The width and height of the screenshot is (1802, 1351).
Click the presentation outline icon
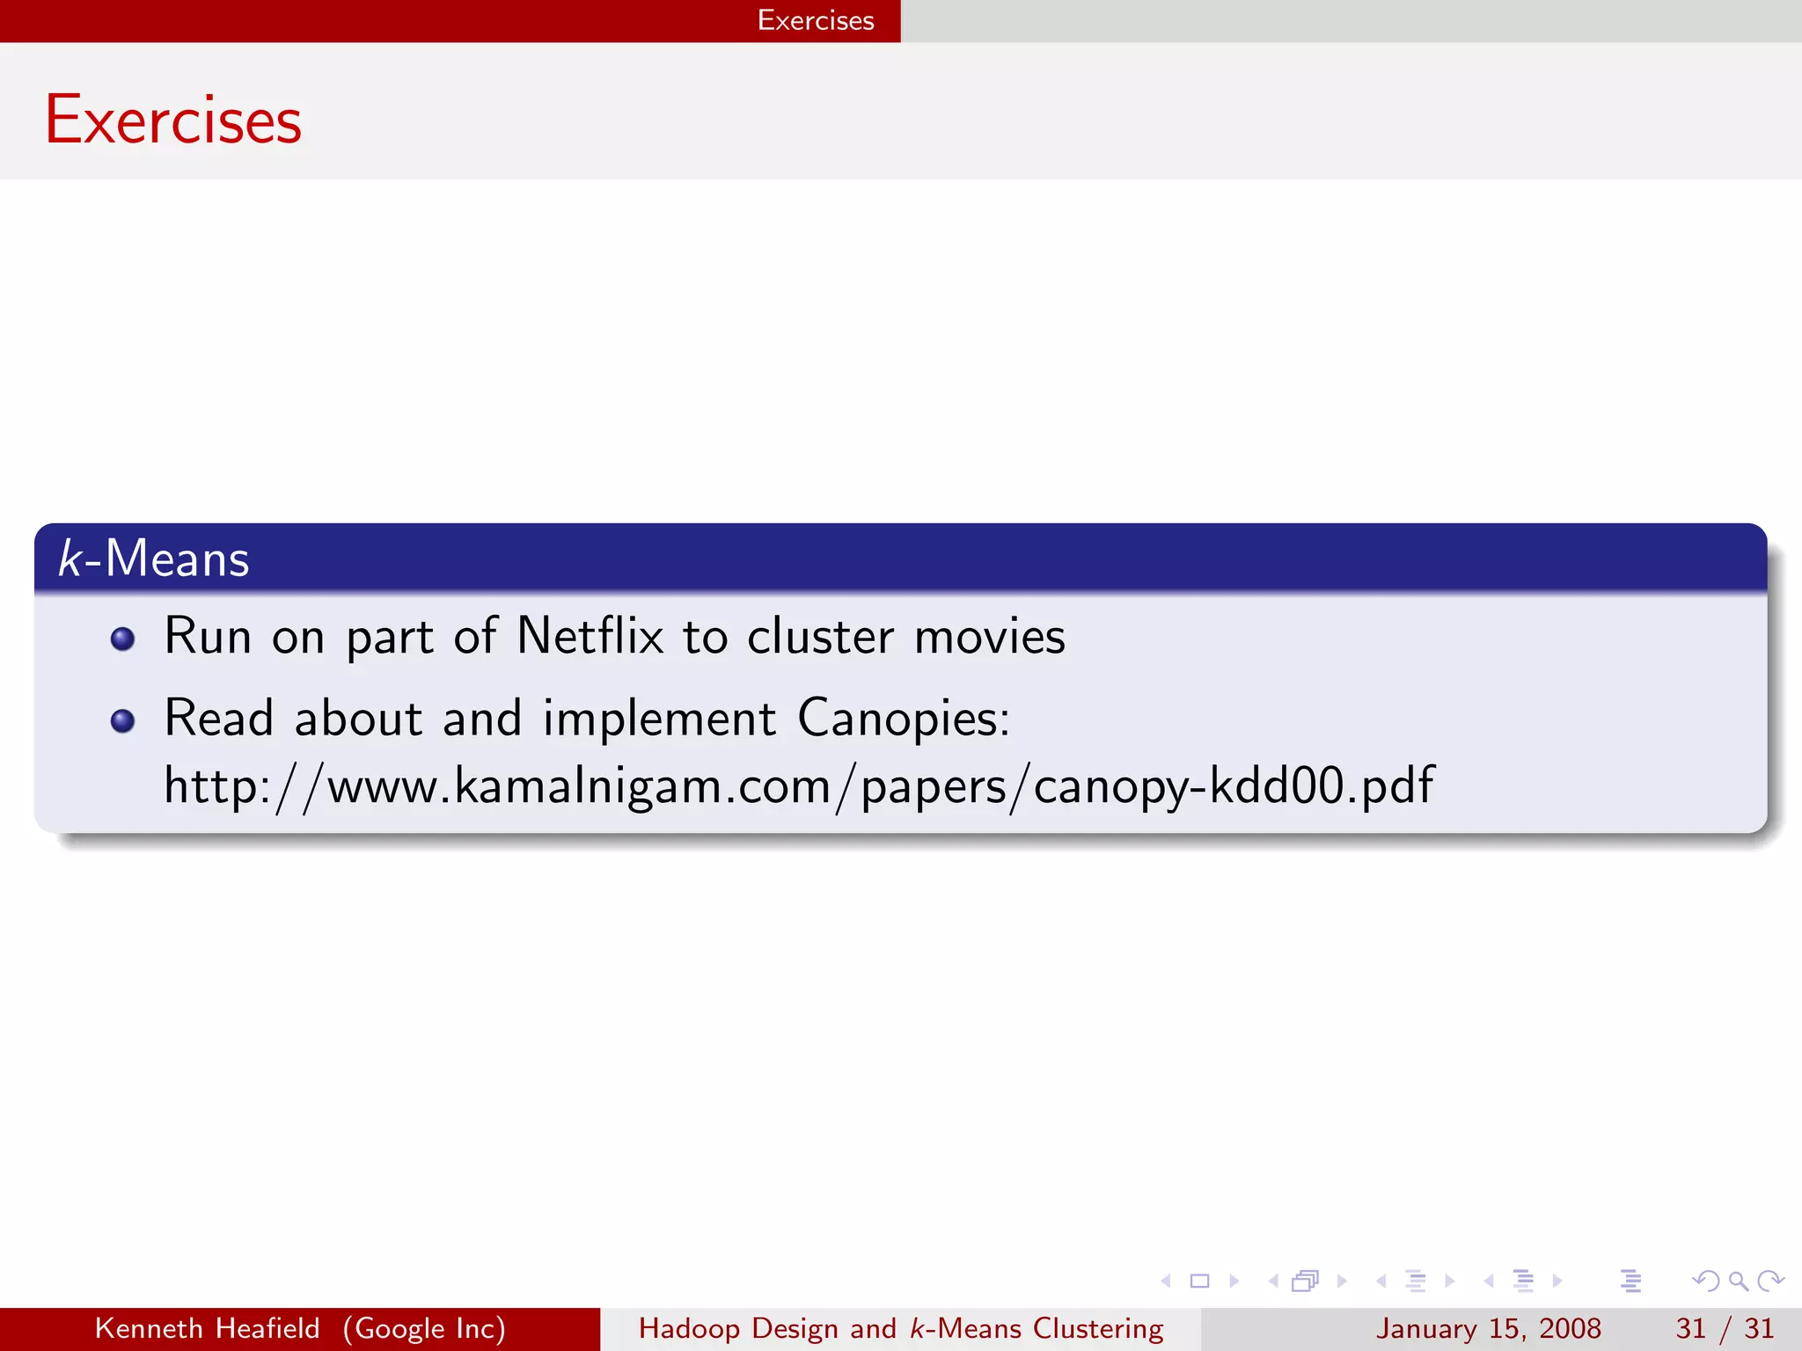[1630, 1282]
